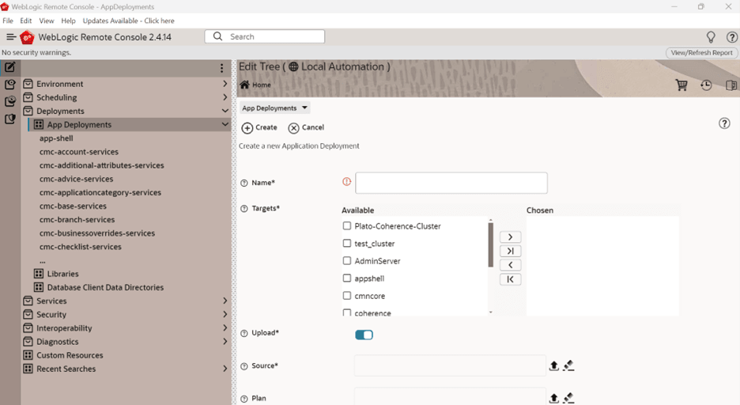This screenshot has width=740, height=405.
Task: Collapse the App Deployments node
Action: pyautogui.click(x=225, y=125)
